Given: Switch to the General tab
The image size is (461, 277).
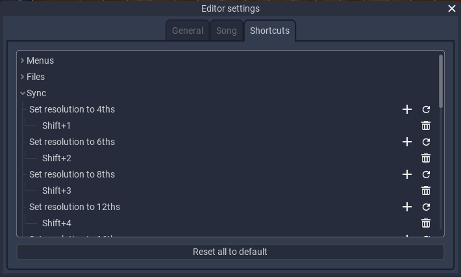Looking at the screenshot, I should click(188, 31).
